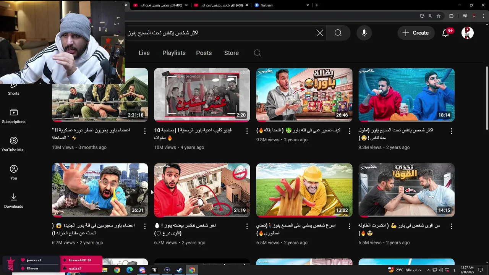Select the second (408) YouTube browser tab
Image resolution: width=489 pixels, height=275 pixels.
pos(221,5)
